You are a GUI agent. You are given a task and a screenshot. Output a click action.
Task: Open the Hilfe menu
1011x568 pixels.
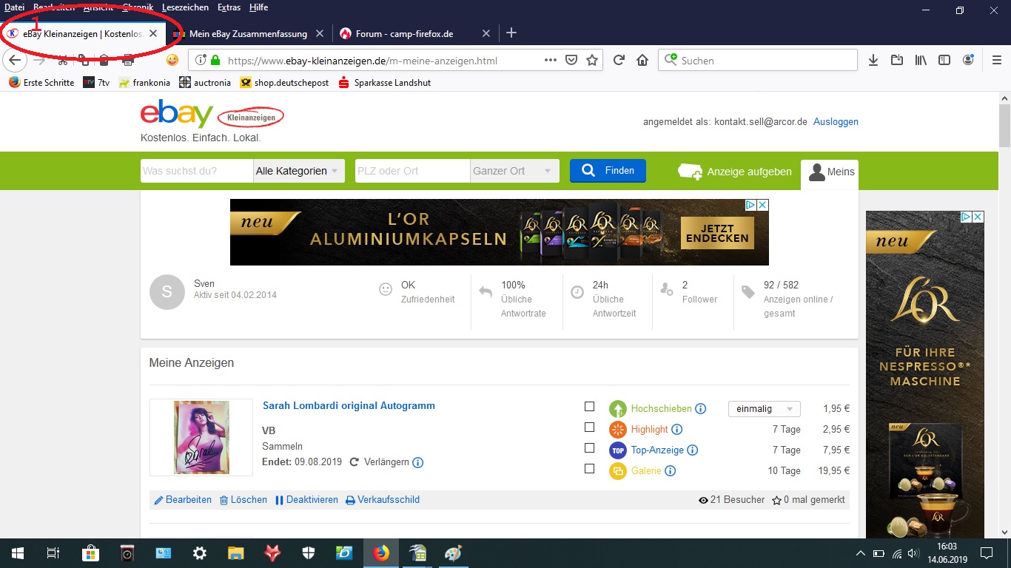click(259, 7)
